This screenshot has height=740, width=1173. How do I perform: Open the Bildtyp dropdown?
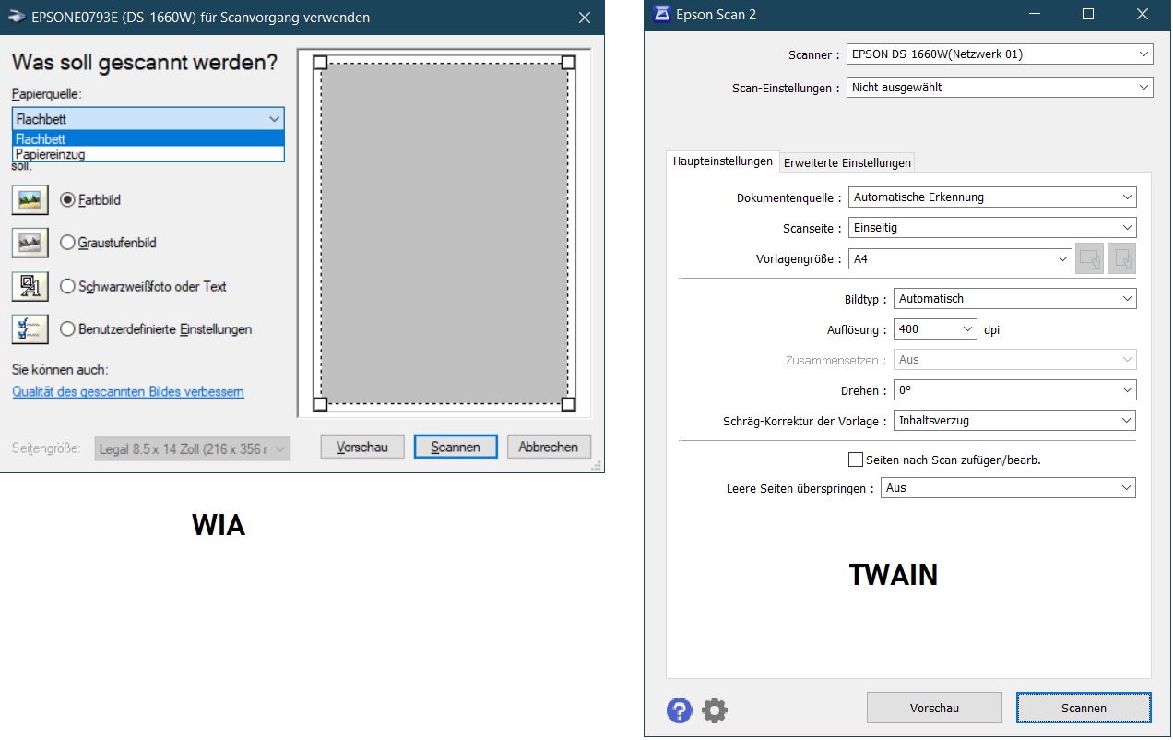coord(1014,299)
